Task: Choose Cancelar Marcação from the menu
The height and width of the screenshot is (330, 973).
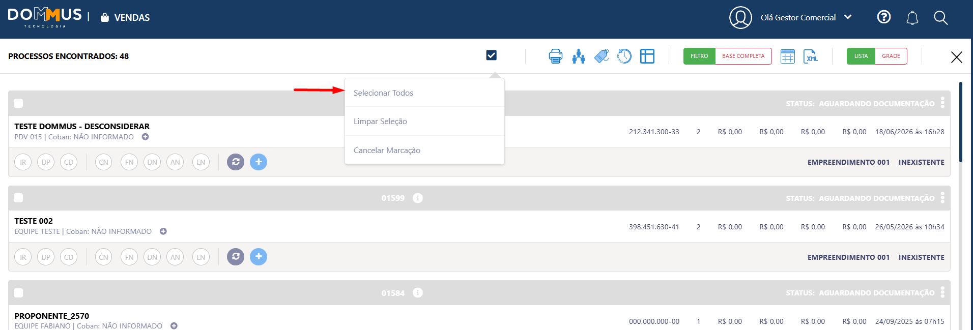Action: tap(424, 150)
